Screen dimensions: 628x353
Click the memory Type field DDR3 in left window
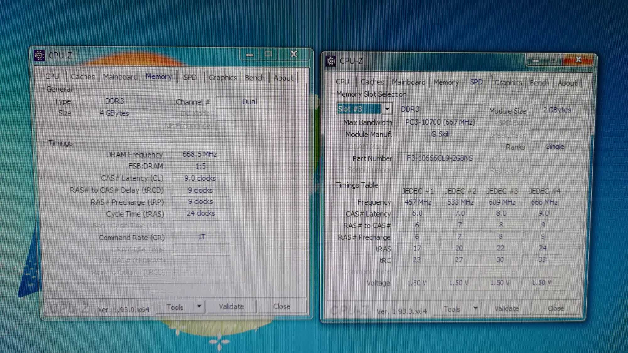coord(114,101)
